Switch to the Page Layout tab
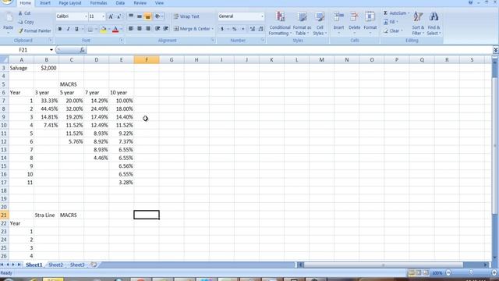 pyautogui.click(x=70, y=3)
